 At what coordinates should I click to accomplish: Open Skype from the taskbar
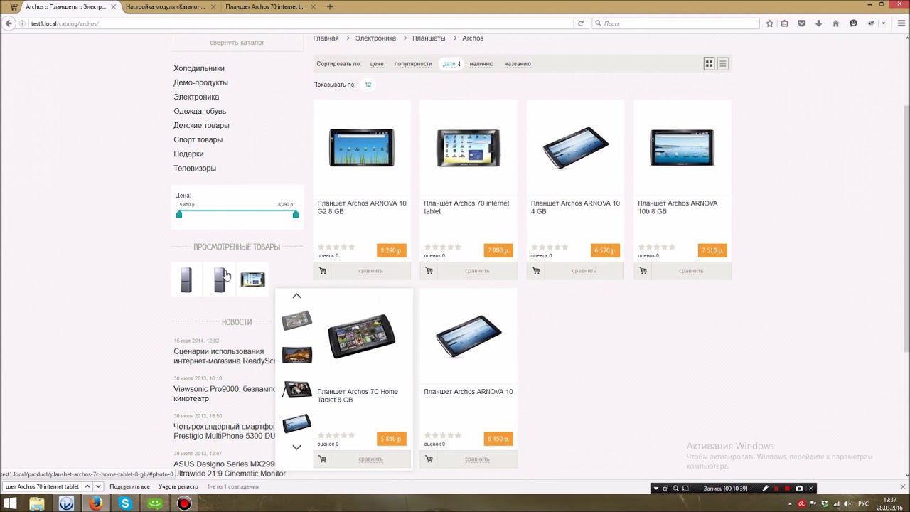click(x=125, y=503)
